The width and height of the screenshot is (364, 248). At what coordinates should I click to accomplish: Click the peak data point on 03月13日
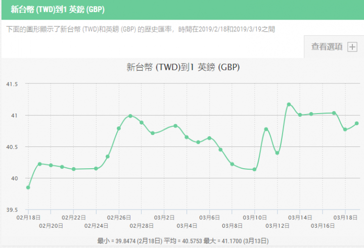[x=289, y=105]
